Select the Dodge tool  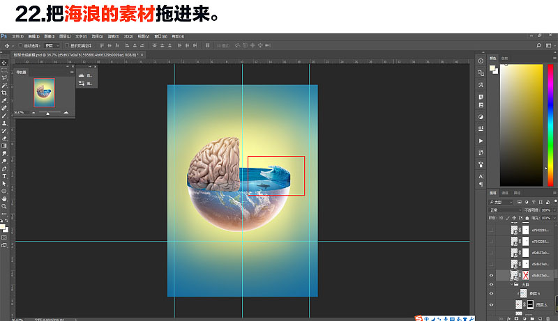[x=4, y=162]
